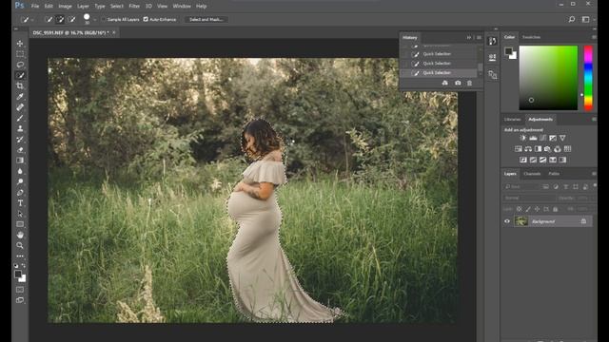This screenshot has width=609, height=342.
Task: Open the brush picker dropdown arrow
Action: [95, 19]
